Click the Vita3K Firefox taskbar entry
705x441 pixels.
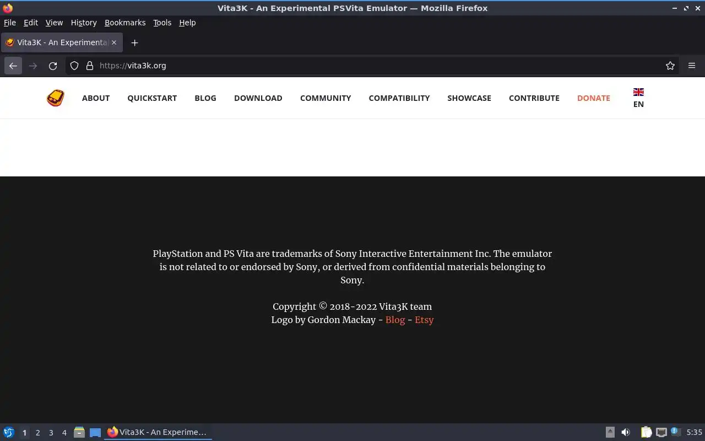click(x=158, y=432)
